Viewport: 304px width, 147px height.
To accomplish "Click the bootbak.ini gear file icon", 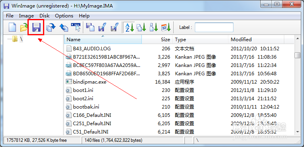I will tap(69, 107).
